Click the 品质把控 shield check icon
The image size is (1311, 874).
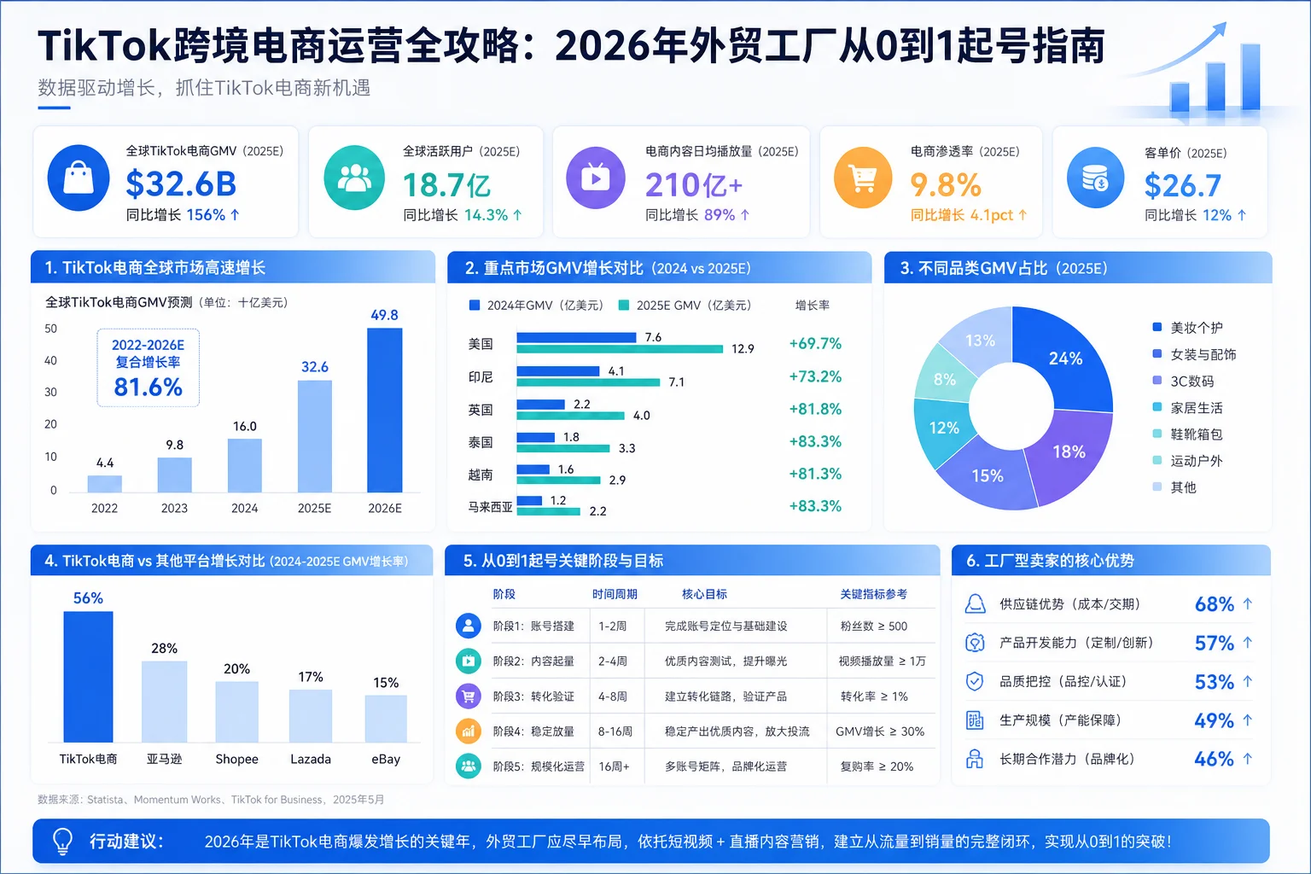coord(975,681)
